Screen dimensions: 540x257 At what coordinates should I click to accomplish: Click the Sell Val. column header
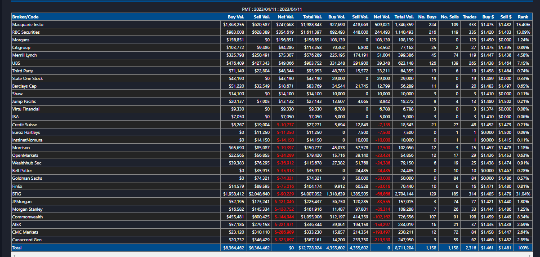click(262, 17)
